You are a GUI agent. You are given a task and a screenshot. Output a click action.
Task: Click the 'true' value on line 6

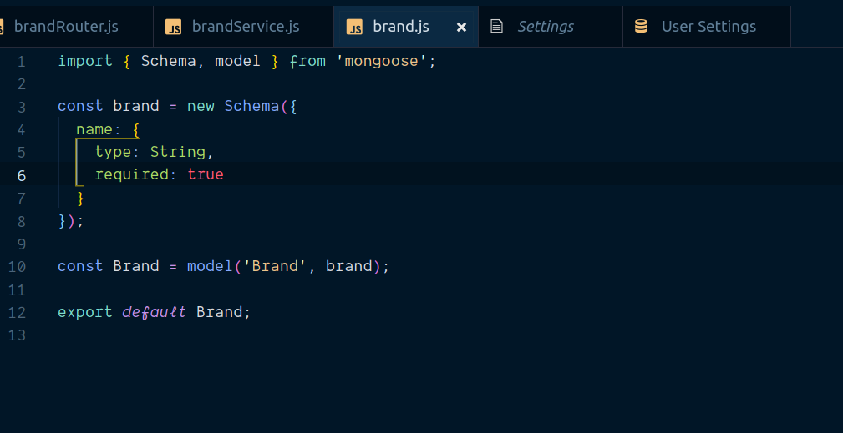pyautogui.click(x=206, y=174)
